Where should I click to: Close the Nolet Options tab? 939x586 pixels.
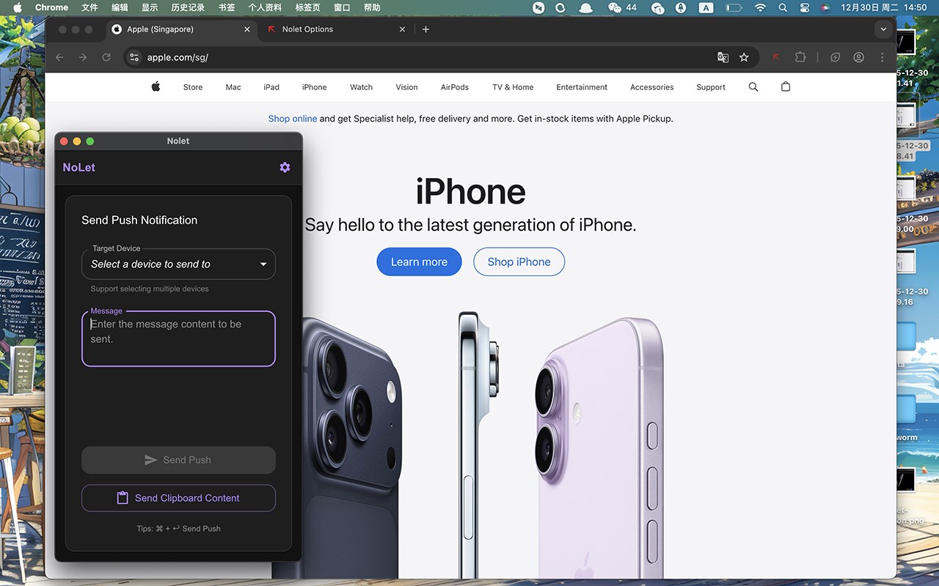point(402,29)
